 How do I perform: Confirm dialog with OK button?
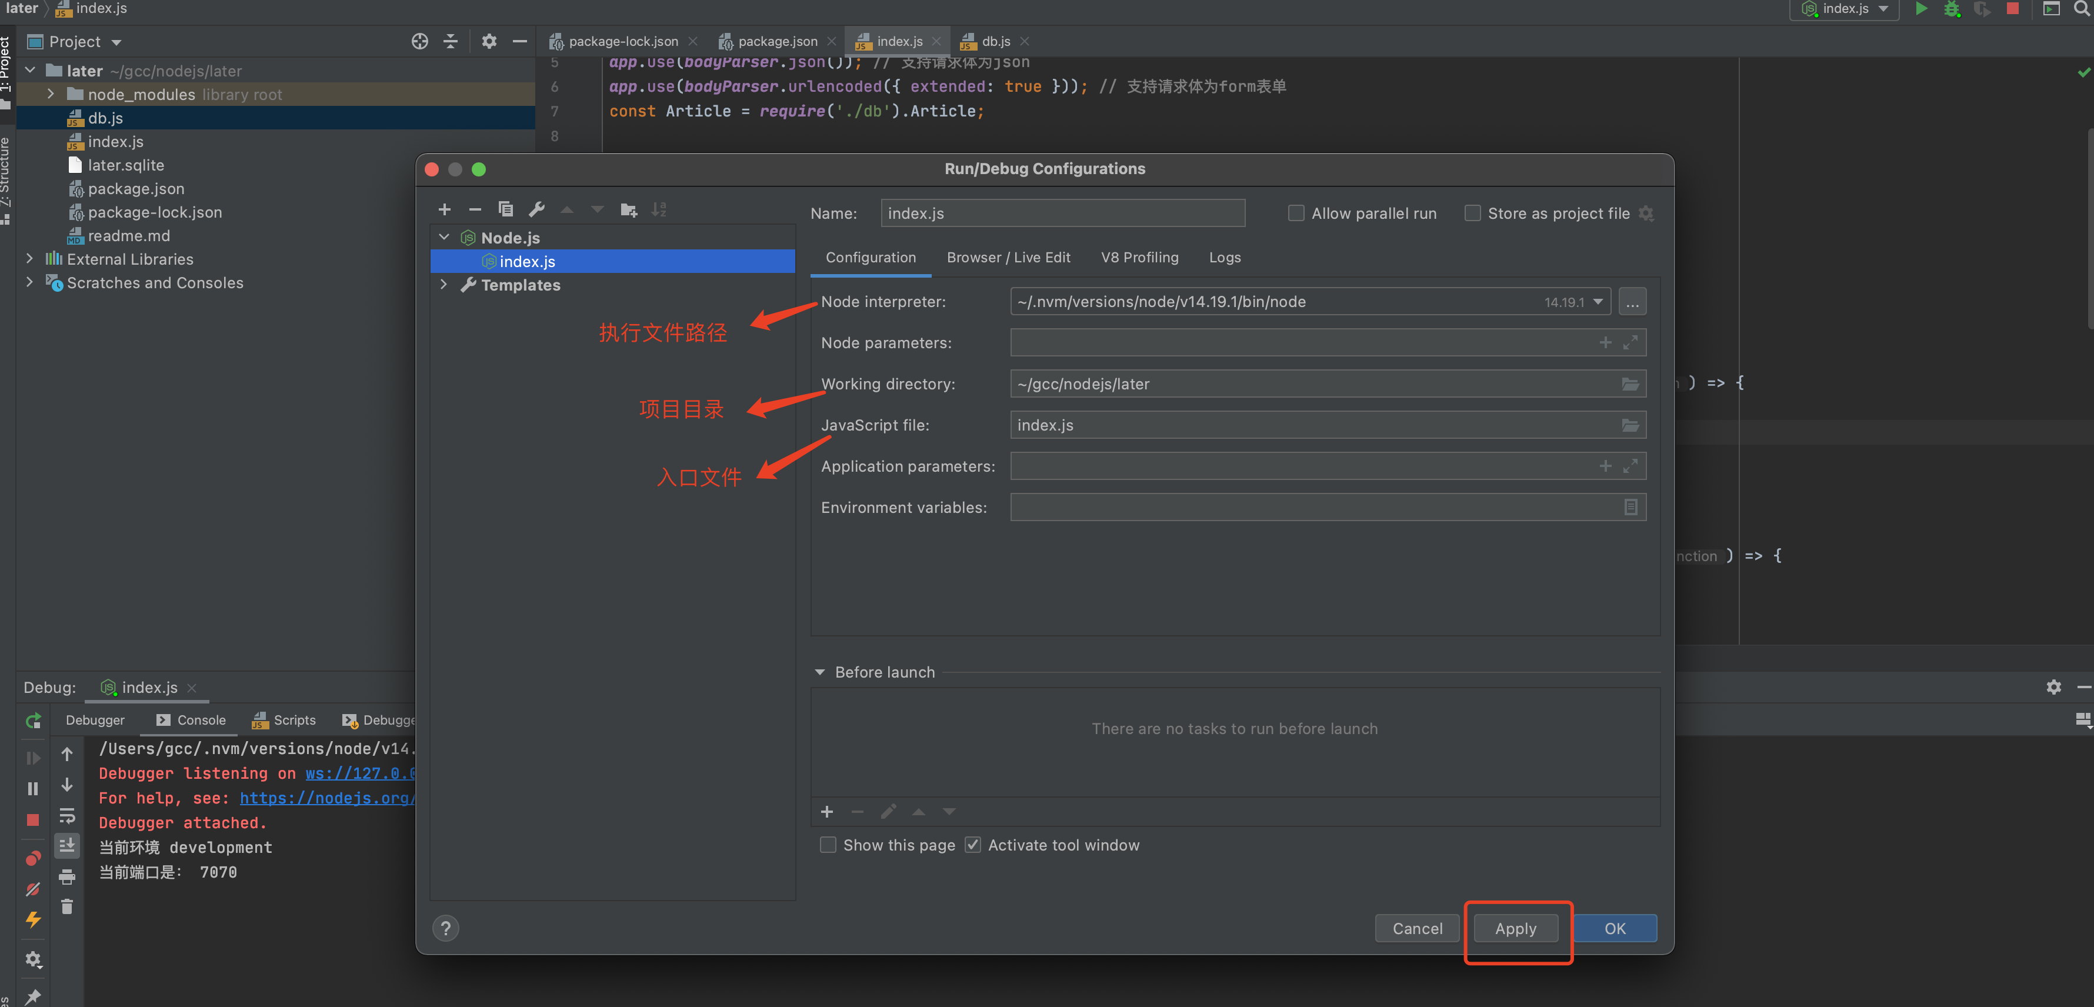pos(1615,928)
